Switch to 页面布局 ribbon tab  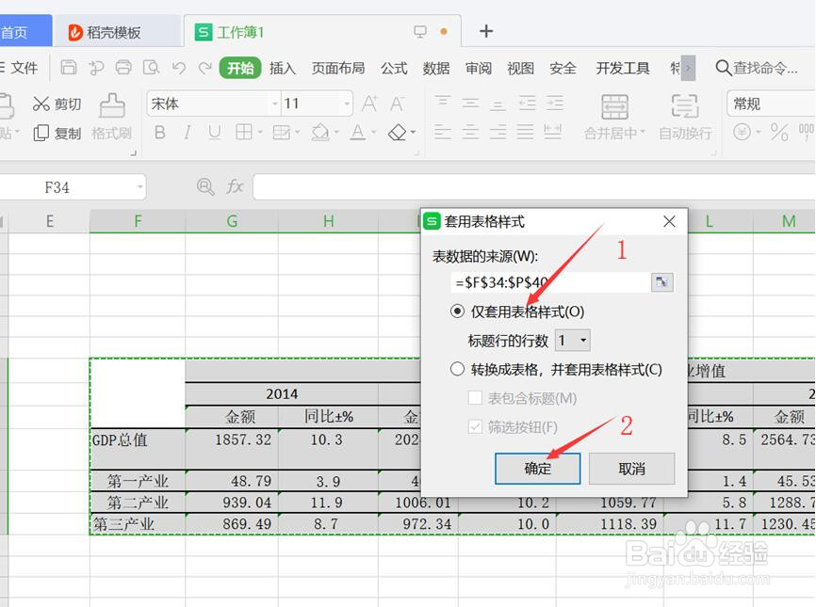click(x=337, y=68)
